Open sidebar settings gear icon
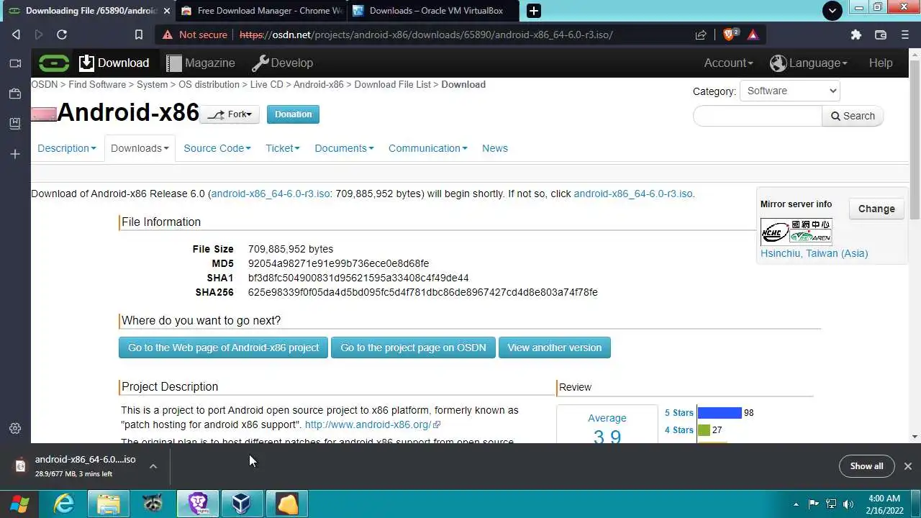 pos(15,428)
